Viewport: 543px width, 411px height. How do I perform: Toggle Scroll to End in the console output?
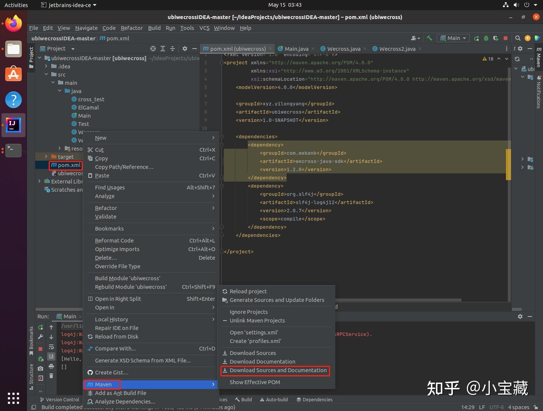51,356
